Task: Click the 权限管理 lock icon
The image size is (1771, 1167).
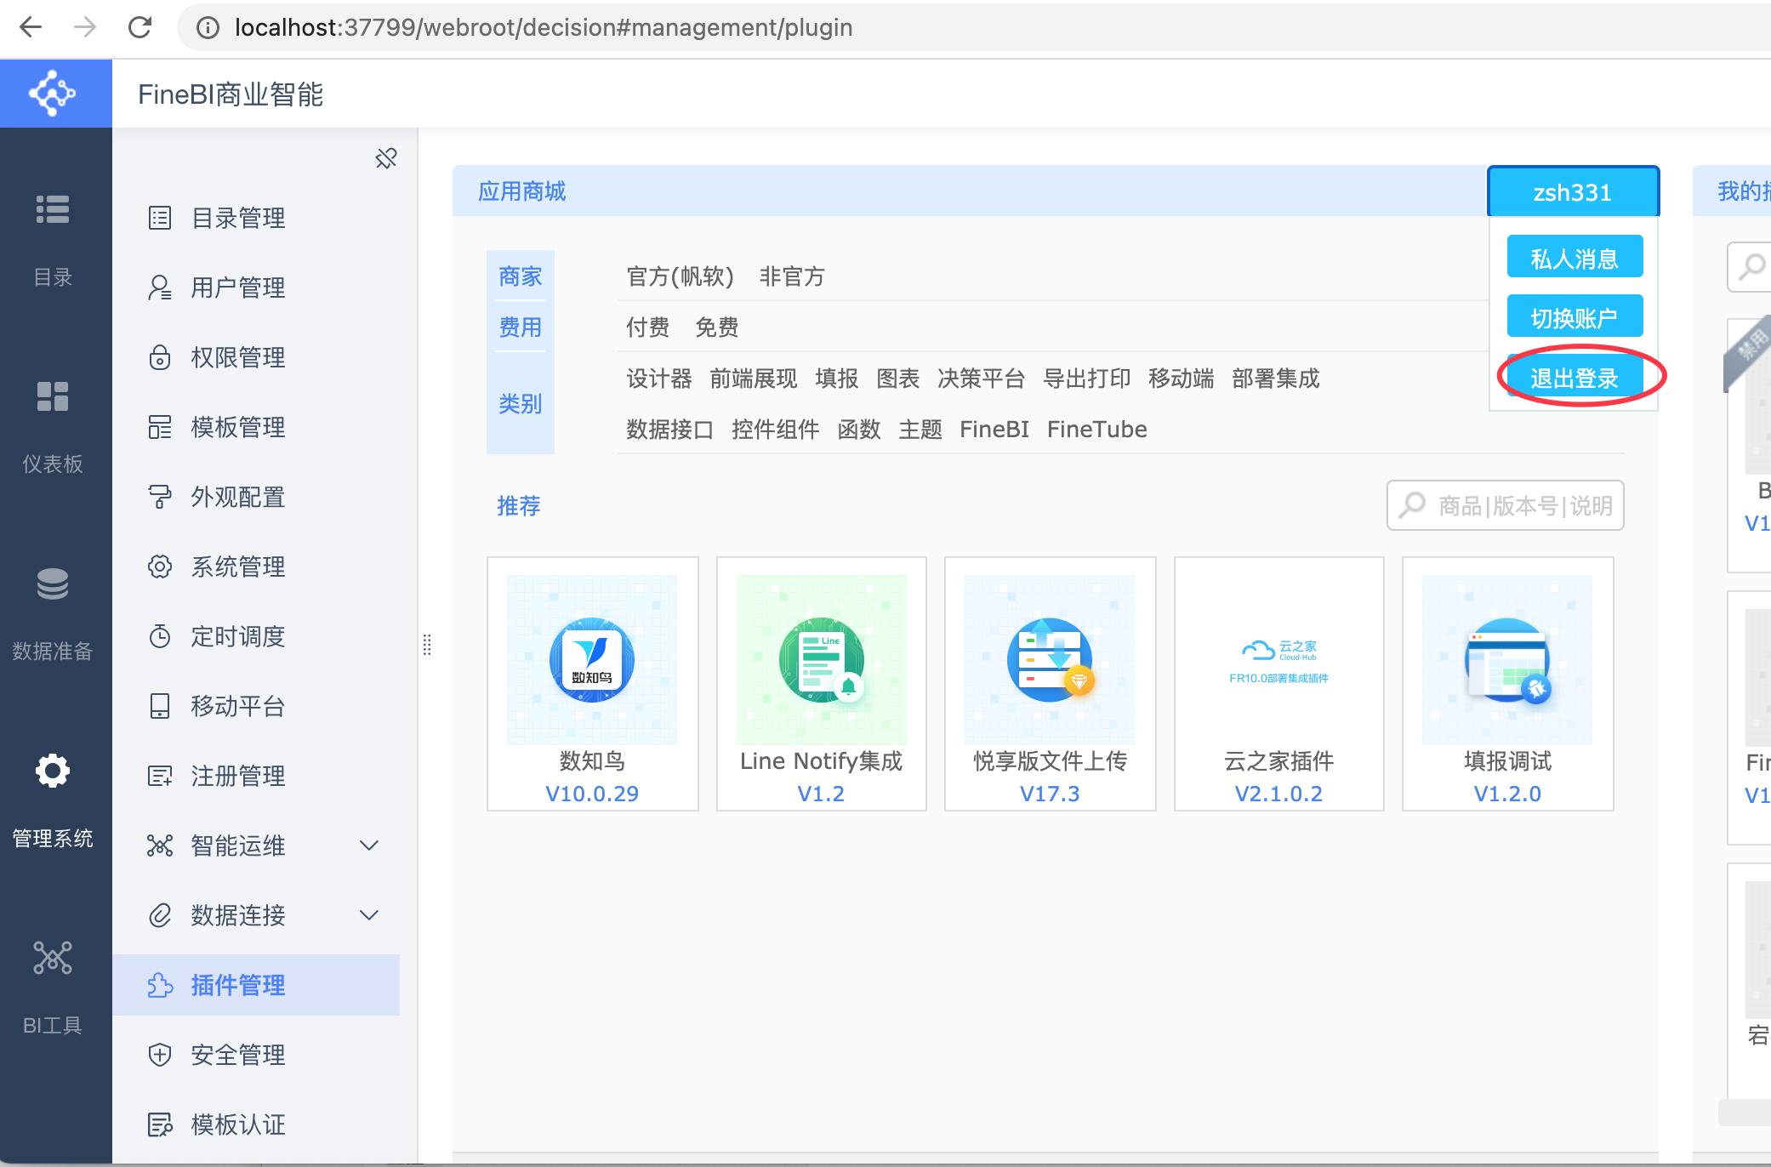Action: click(160, 357)
